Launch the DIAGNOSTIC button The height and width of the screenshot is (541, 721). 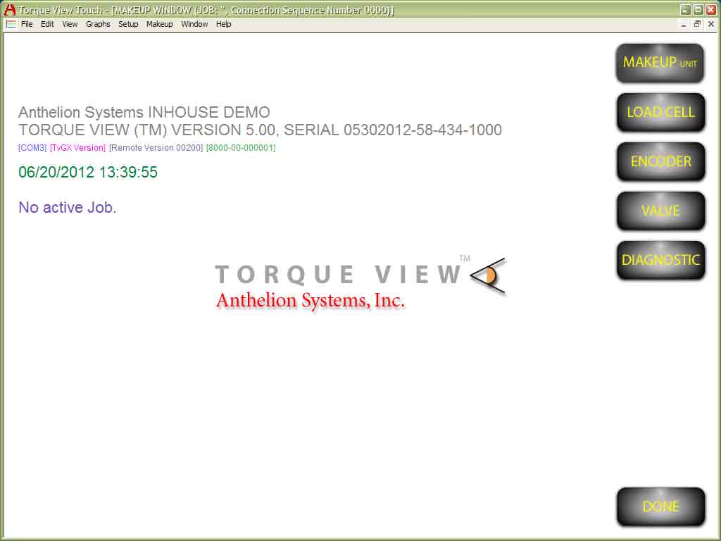click(x=660, y=260)
